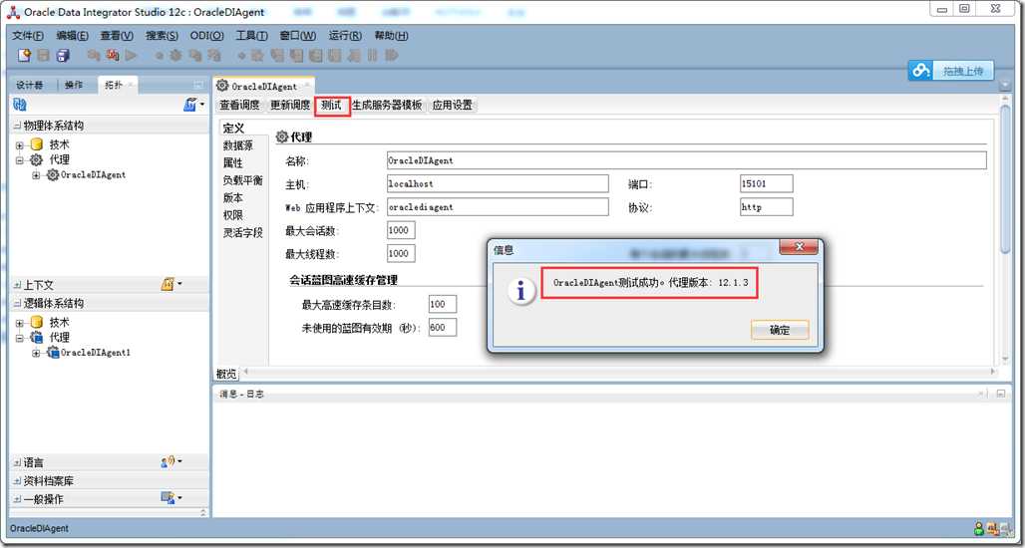Expand the 上下文 section

[x=17, y=285]
